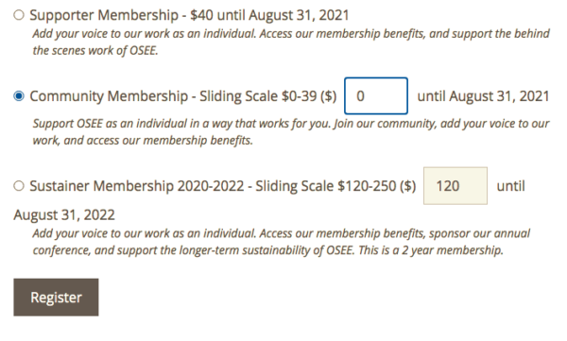Choose the Sustainer Membership 2020-2022 radio button
Viewport: 567px width, 341px height.
click(19, 186)
